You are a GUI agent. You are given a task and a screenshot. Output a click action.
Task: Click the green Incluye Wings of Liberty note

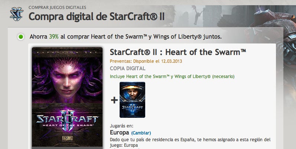click(x=172, y=77)
